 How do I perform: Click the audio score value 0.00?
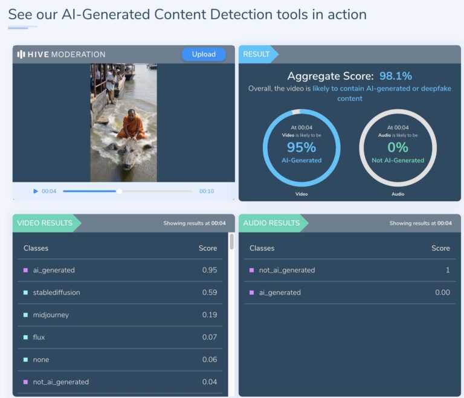tap(442, 293)
